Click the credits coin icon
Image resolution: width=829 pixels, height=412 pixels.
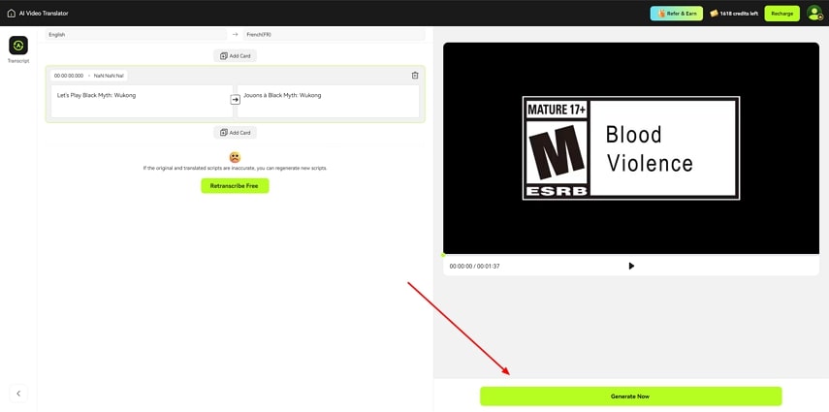coord(714,14)
